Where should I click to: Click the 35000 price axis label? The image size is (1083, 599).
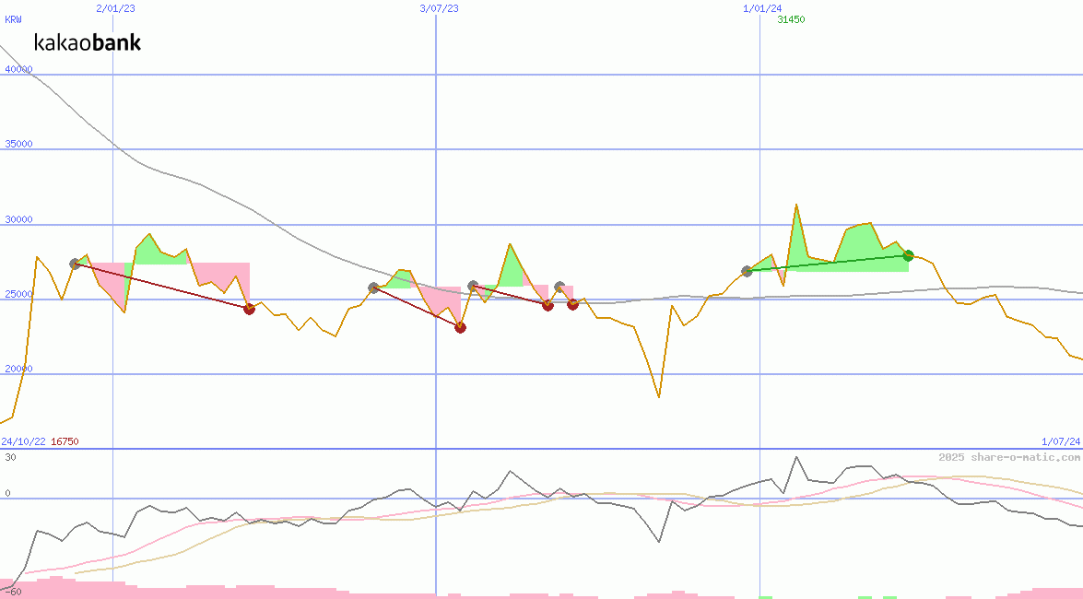coord(18,144)
